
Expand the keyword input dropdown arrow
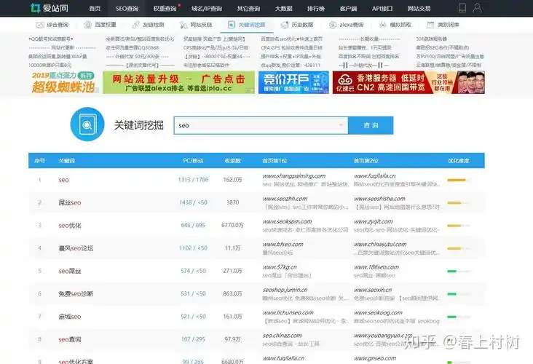341,125
